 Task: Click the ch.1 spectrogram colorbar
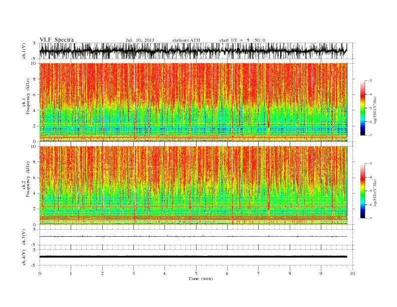coord(362,108)
